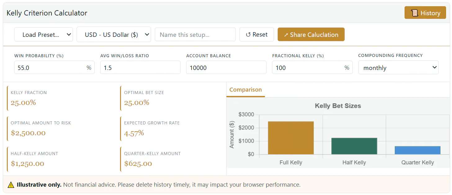Click the $2,500.00 optimal amount value

28,133
